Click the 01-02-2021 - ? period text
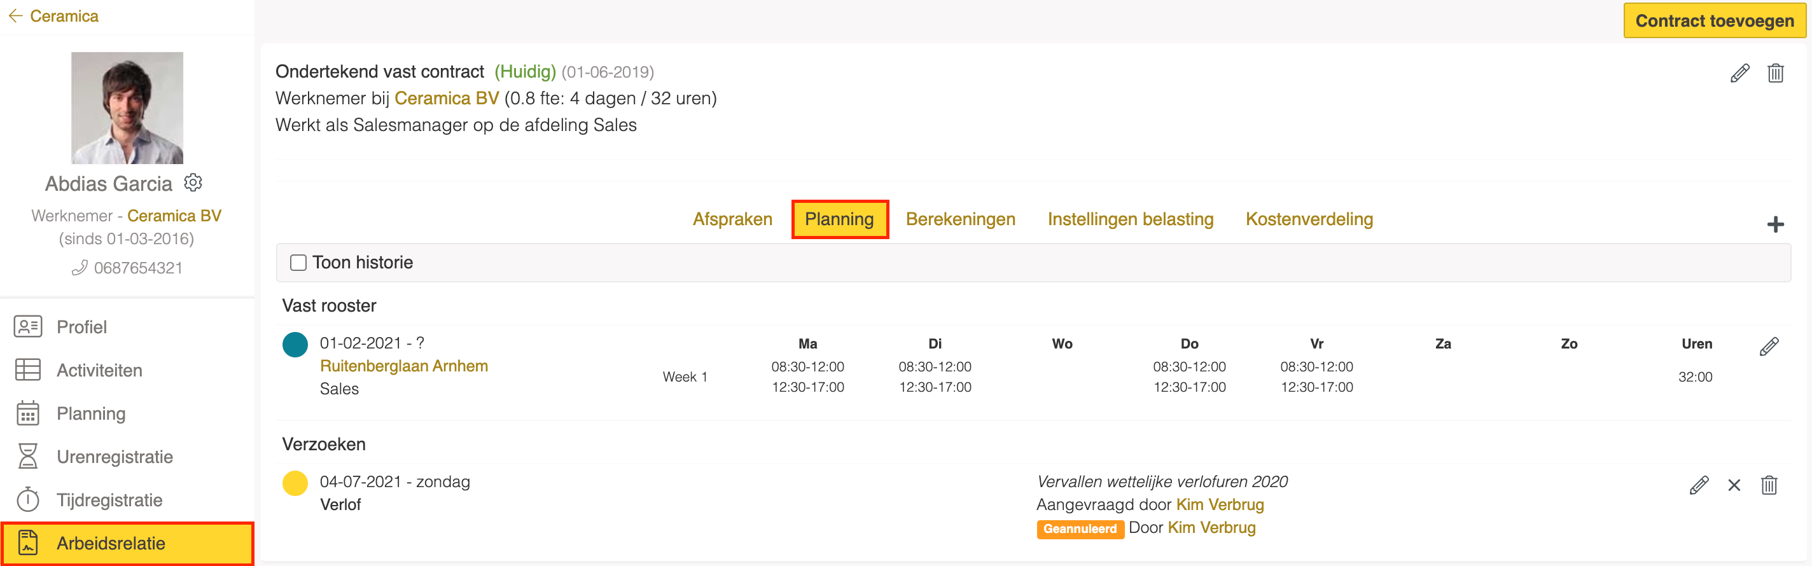Image resolution: width=1812 pixels, height=566 pixels. 372,343
